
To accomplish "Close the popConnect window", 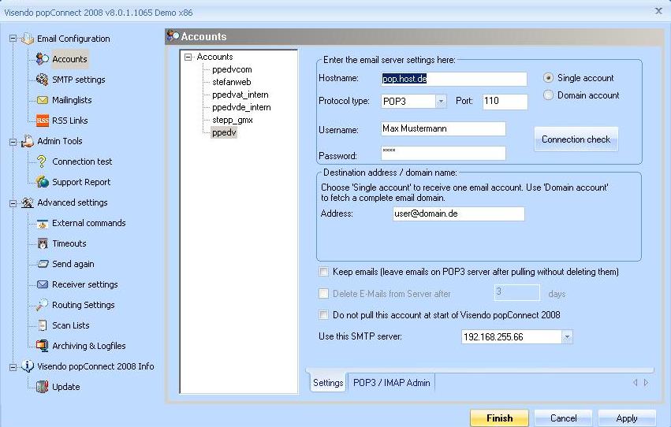I will pos(658,11).
